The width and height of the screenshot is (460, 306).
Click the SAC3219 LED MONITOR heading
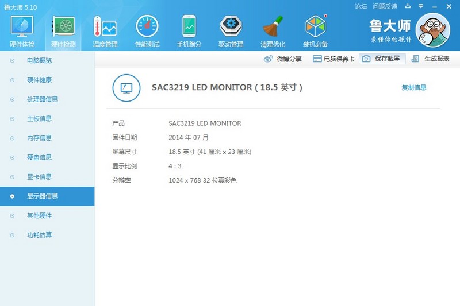tap(227, 87)
